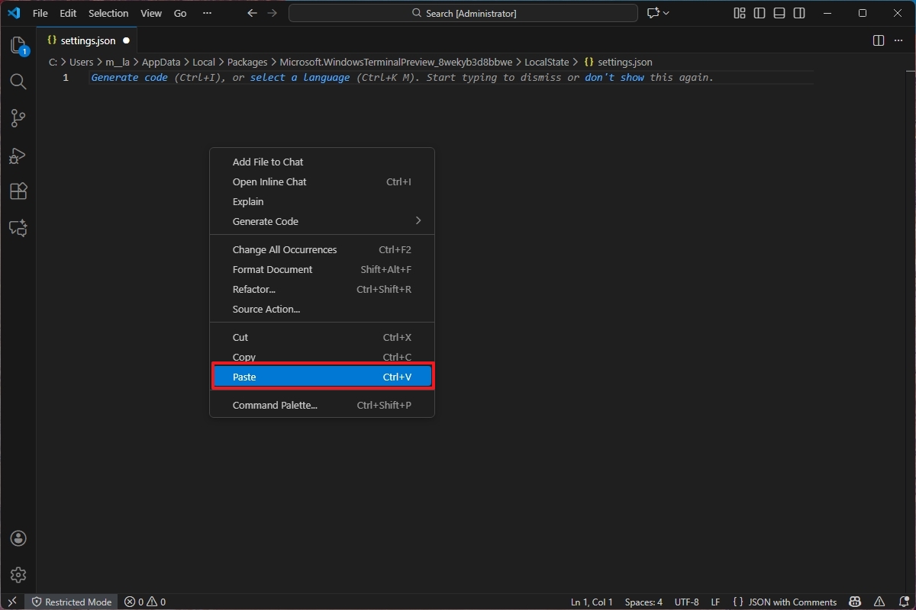
Task: Open the Explorer view icon
Action: [18, 46]
